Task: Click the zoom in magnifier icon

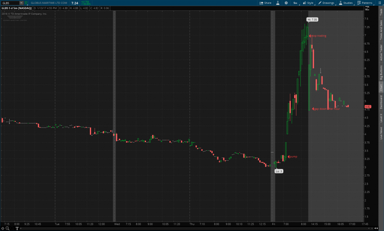Action: (x=8, y=228)
